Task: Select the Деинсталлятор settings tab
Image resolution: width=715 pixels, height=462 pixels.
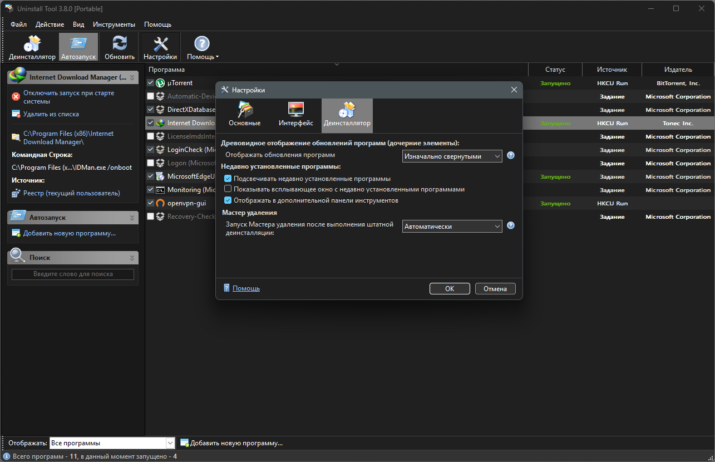Action: coord(347,115)
